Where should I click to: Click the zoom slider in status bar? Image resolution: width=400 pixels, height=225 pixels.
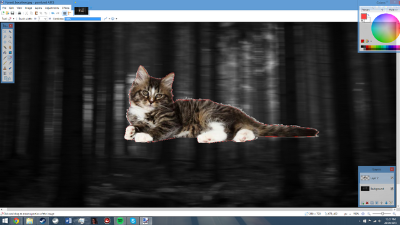pyautogui.click(x=382, y=214)
